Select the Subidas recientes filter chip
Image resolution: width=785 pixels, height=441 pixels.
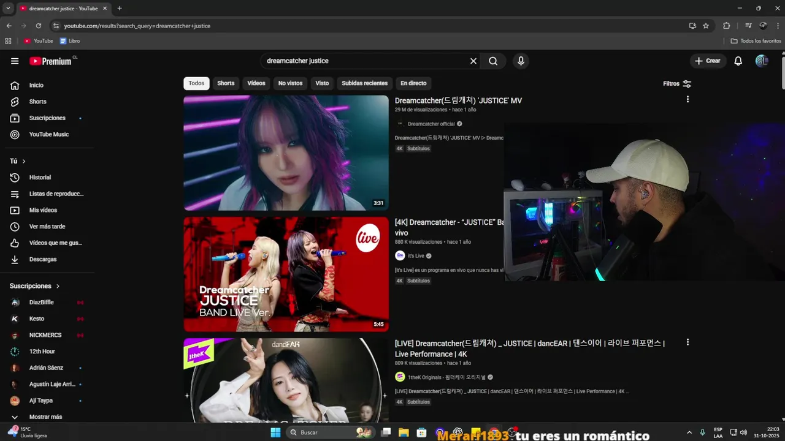click(x=364, y=83)
